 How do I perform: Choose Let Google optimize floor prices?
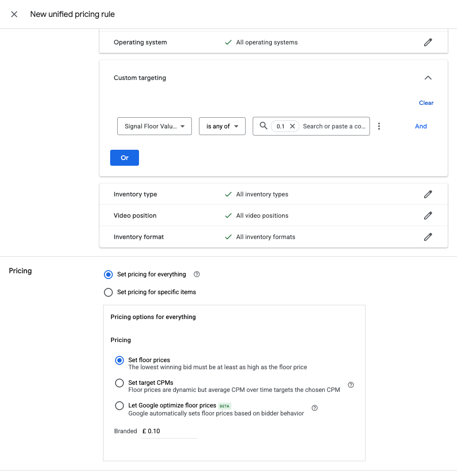coord(119,406)
